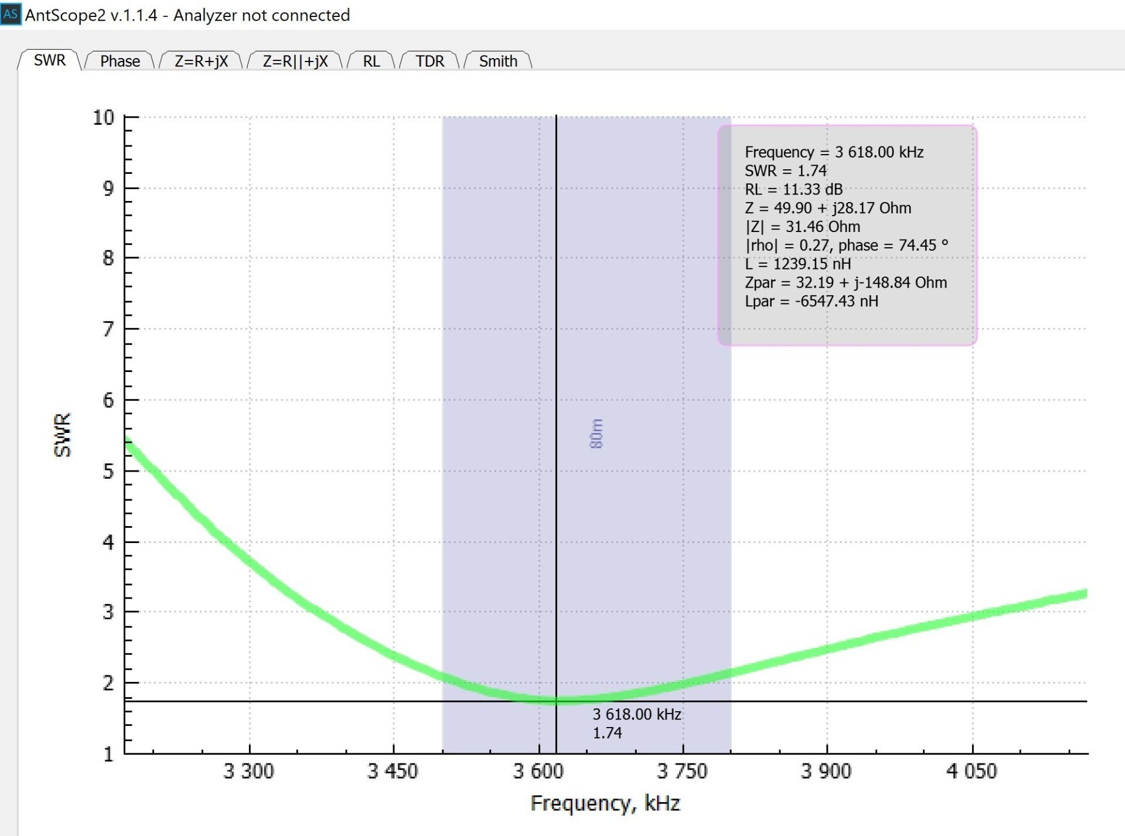Click the SWR vertical axis title
Screen dimensions: 1125x836
62,435
